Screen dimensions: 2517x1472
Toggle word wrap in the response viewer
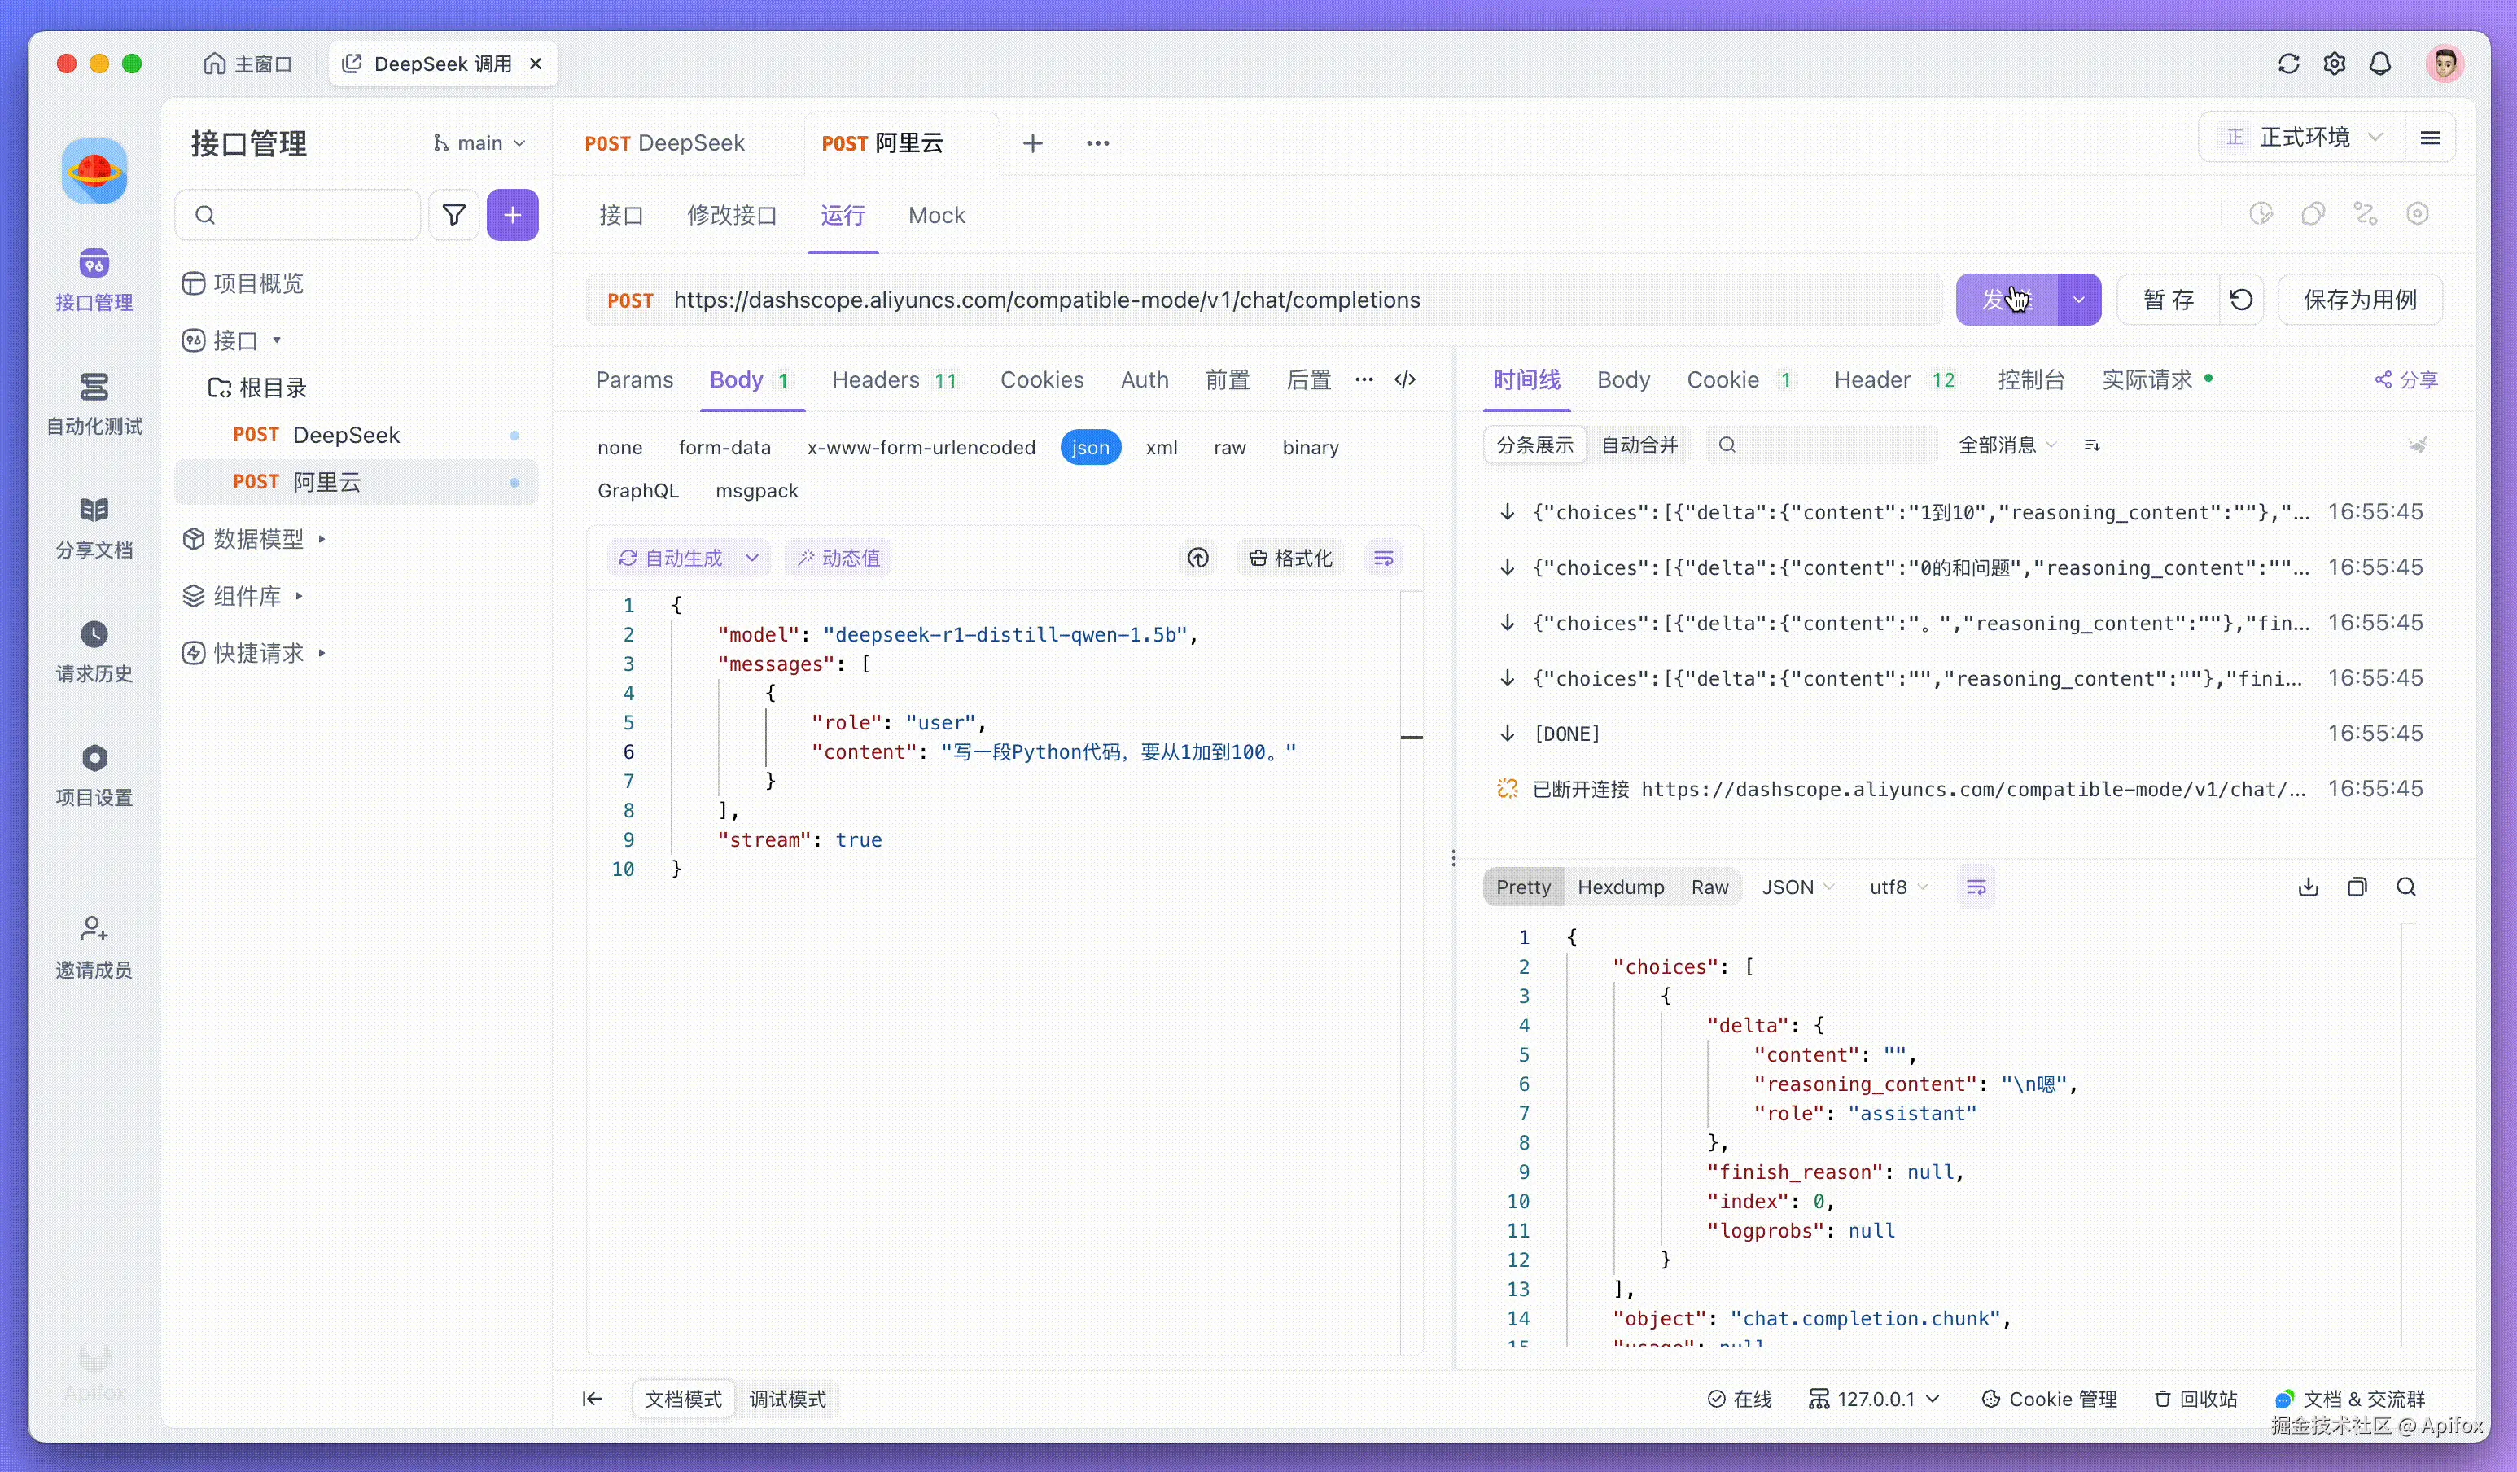1976,887
